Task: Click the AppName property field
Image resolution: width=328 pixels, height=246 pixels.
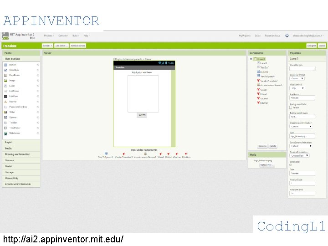Action: click(302, 97)
